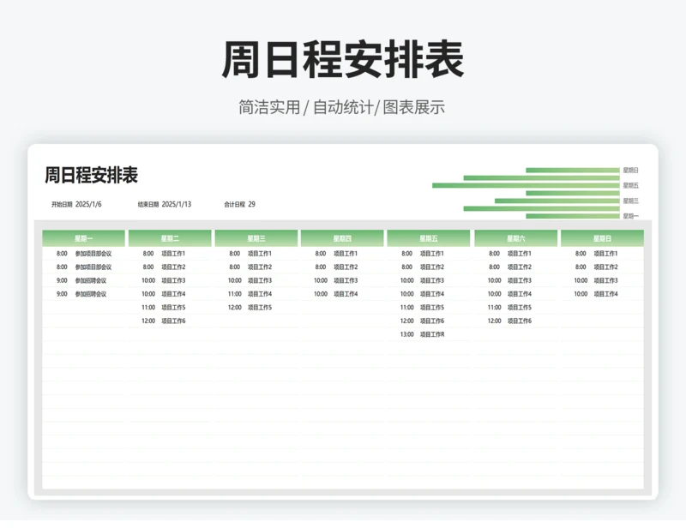Click the large banner heading 周日程安排表
Screen dimensions: 686x528
tap(342, 59)
